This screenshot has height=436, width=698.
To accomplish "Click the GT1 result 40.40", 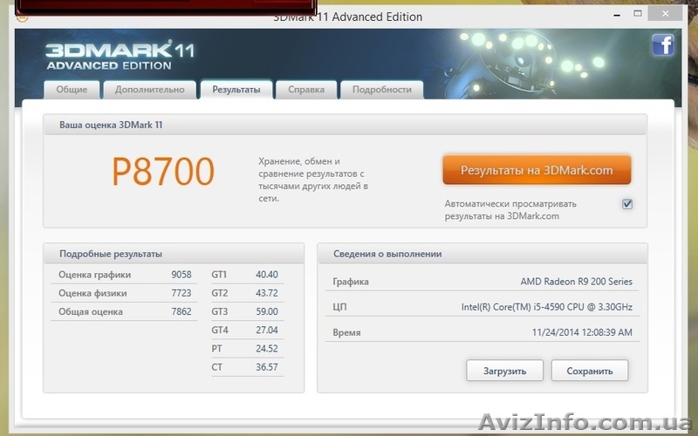I will [267, 275].
